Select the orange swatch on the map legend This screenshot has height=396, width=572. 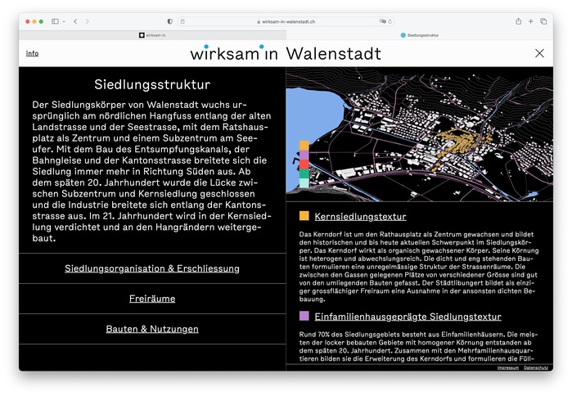(x=304, y=146)
